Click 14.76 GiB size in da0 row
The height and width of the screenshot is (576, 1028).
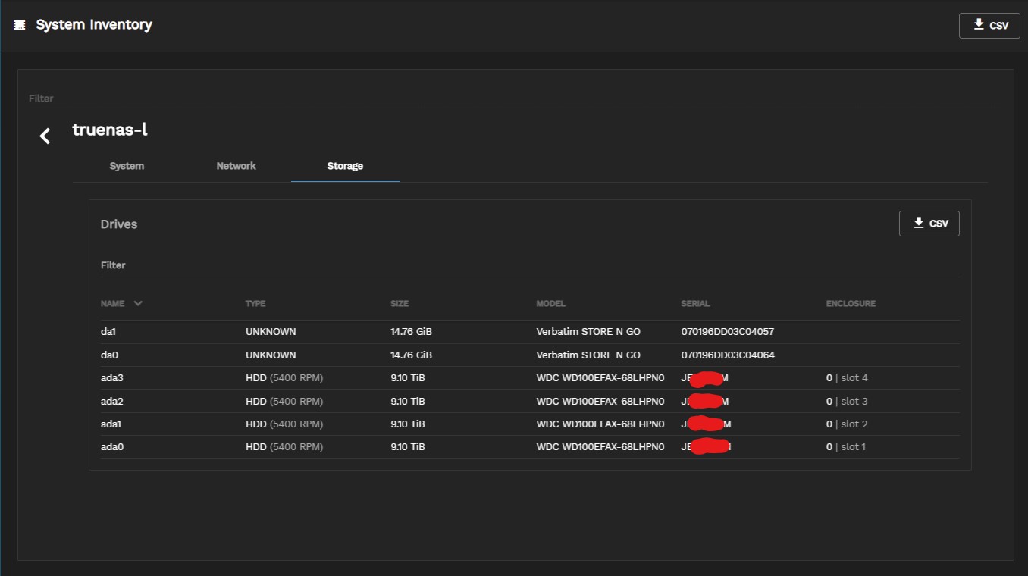pyautogui.click(x=412, y=355)
